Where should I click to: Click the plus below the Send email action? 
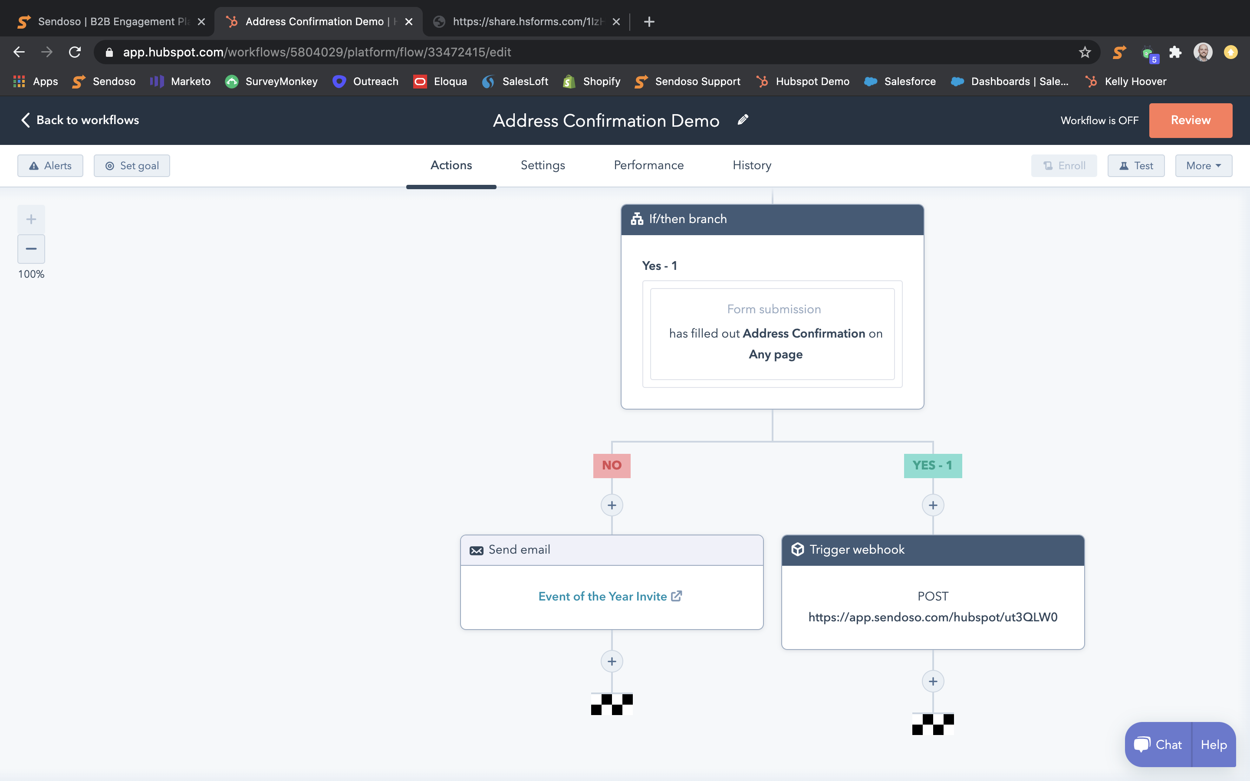612,661
